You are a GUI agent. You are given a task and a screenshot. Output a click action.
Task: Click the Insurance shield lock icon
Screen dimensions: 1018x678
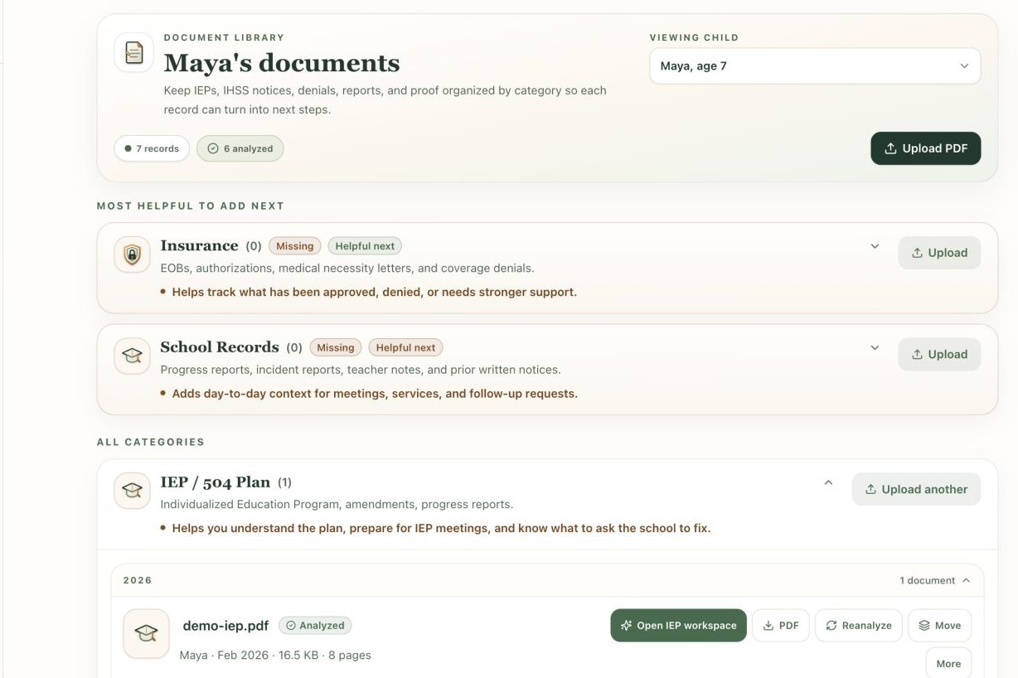click(x=132, y=254)
